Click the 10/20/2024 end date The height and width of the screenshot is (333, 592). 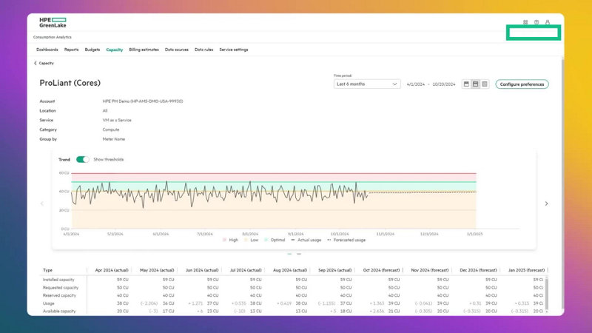click(x=443, y=84)
